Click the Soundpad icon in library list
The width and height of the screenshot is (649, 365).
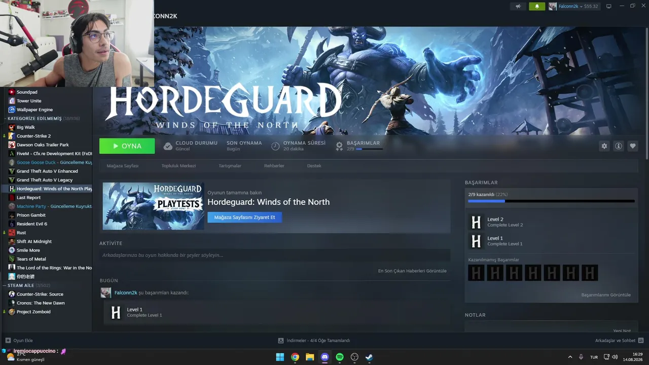tap(12, 92)
